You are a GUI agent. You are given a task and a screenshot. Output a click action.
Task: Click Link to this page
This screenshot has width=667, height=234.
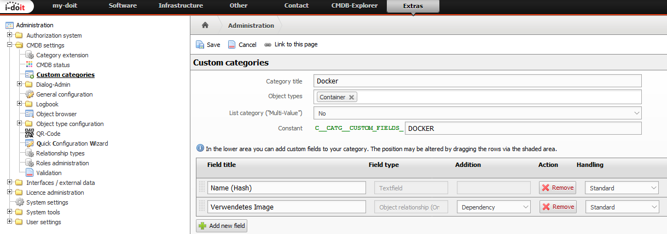291,45
